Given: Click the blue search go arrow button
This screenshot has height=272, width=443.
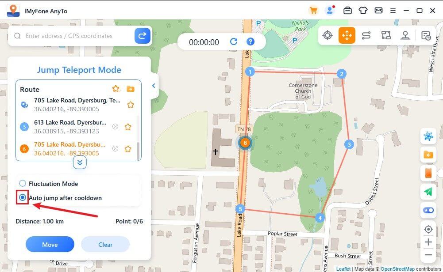Looking at the screenshot, I should click(x=143, y=36).
